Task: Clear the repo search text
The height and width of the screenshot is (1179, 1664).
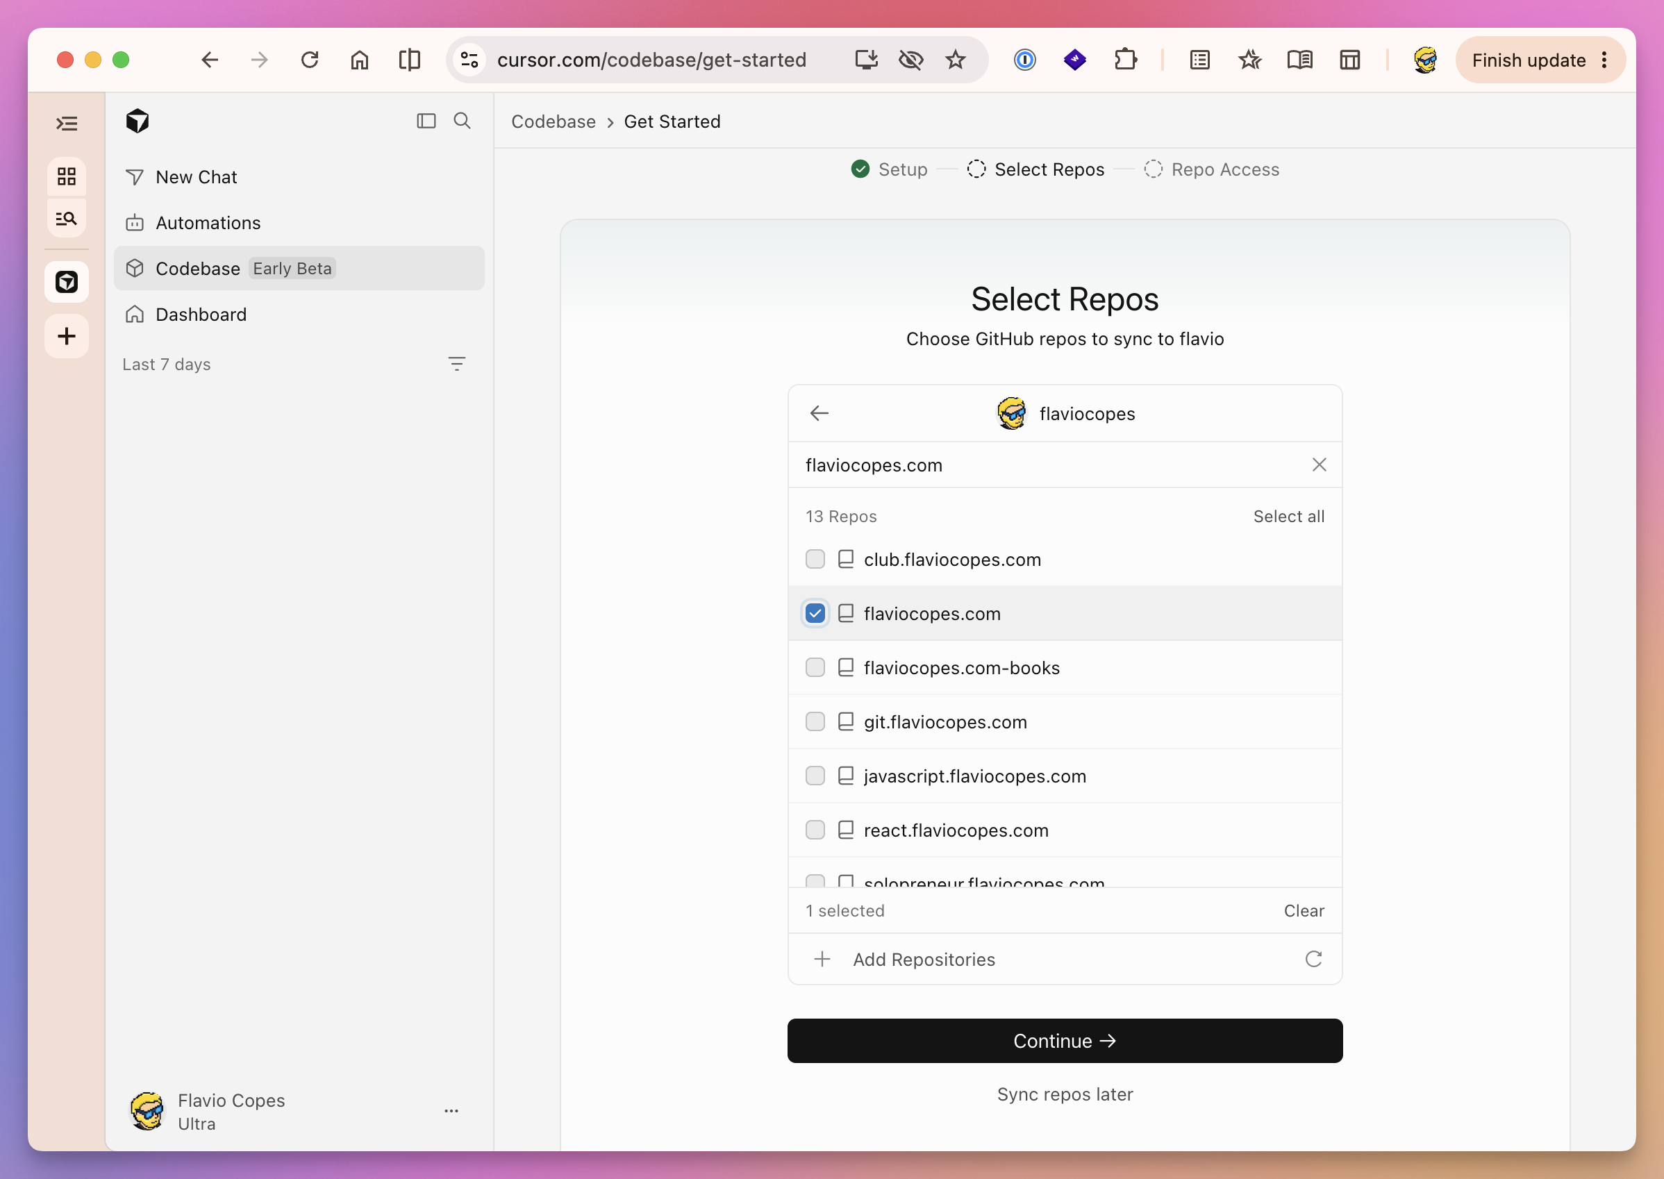Action: click(x=1319, y=465)
